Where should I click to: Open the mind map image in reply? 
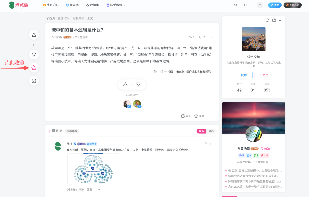pos(93,168)
